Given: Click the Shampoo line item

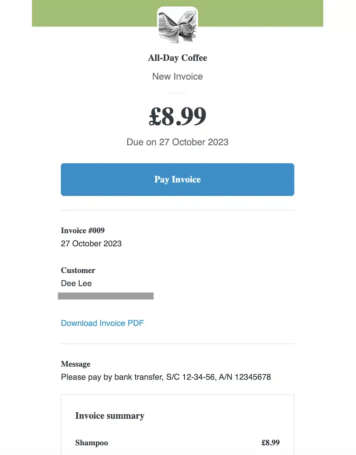Looking at the screenshot, I should (x=92, y=443).
